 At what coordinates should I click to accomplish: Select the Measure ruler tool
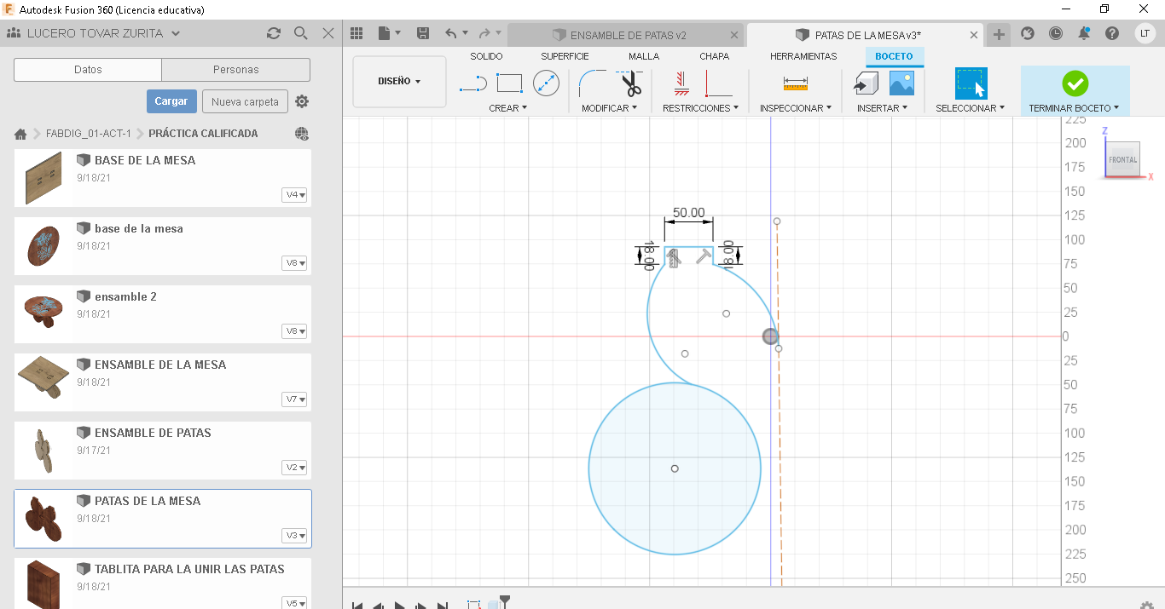[x=795, y=83]
